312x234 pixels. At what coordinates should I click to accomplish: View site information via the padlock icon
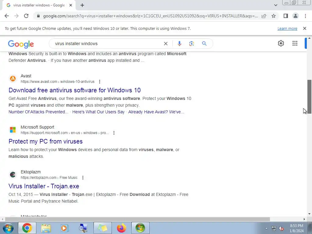38,16
